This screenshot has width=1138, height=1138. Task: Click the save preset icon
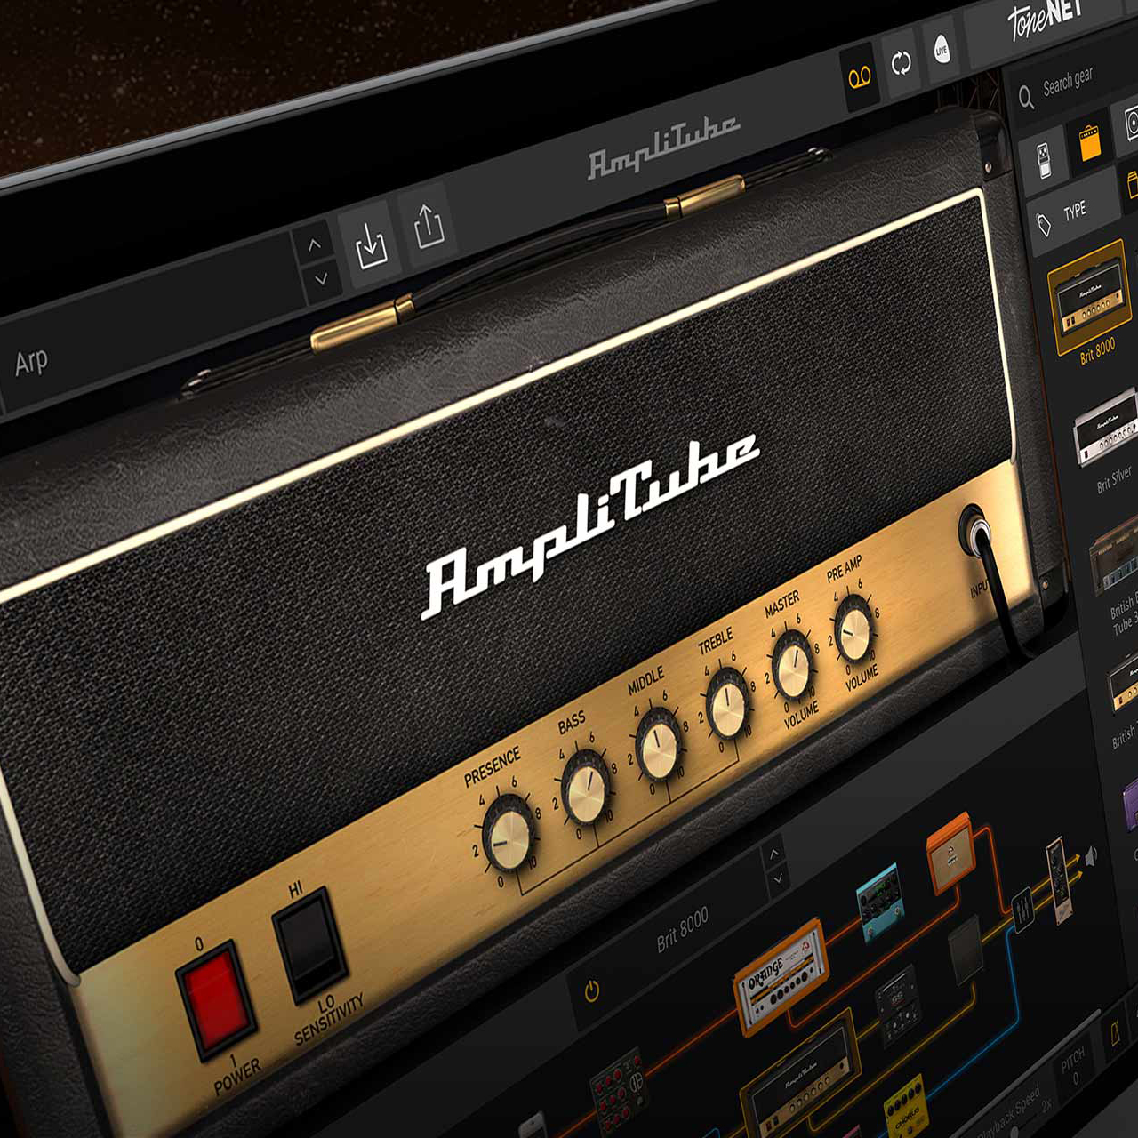click(370, 244)
